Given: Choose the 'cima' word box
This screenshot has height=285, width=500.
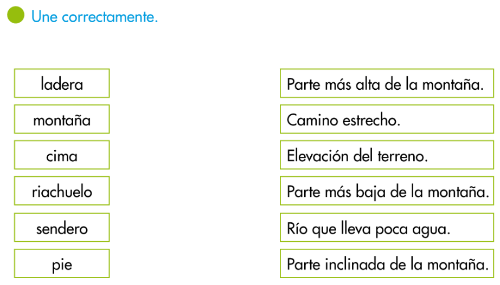Looking at the screenshot, I should pos(62,155).
